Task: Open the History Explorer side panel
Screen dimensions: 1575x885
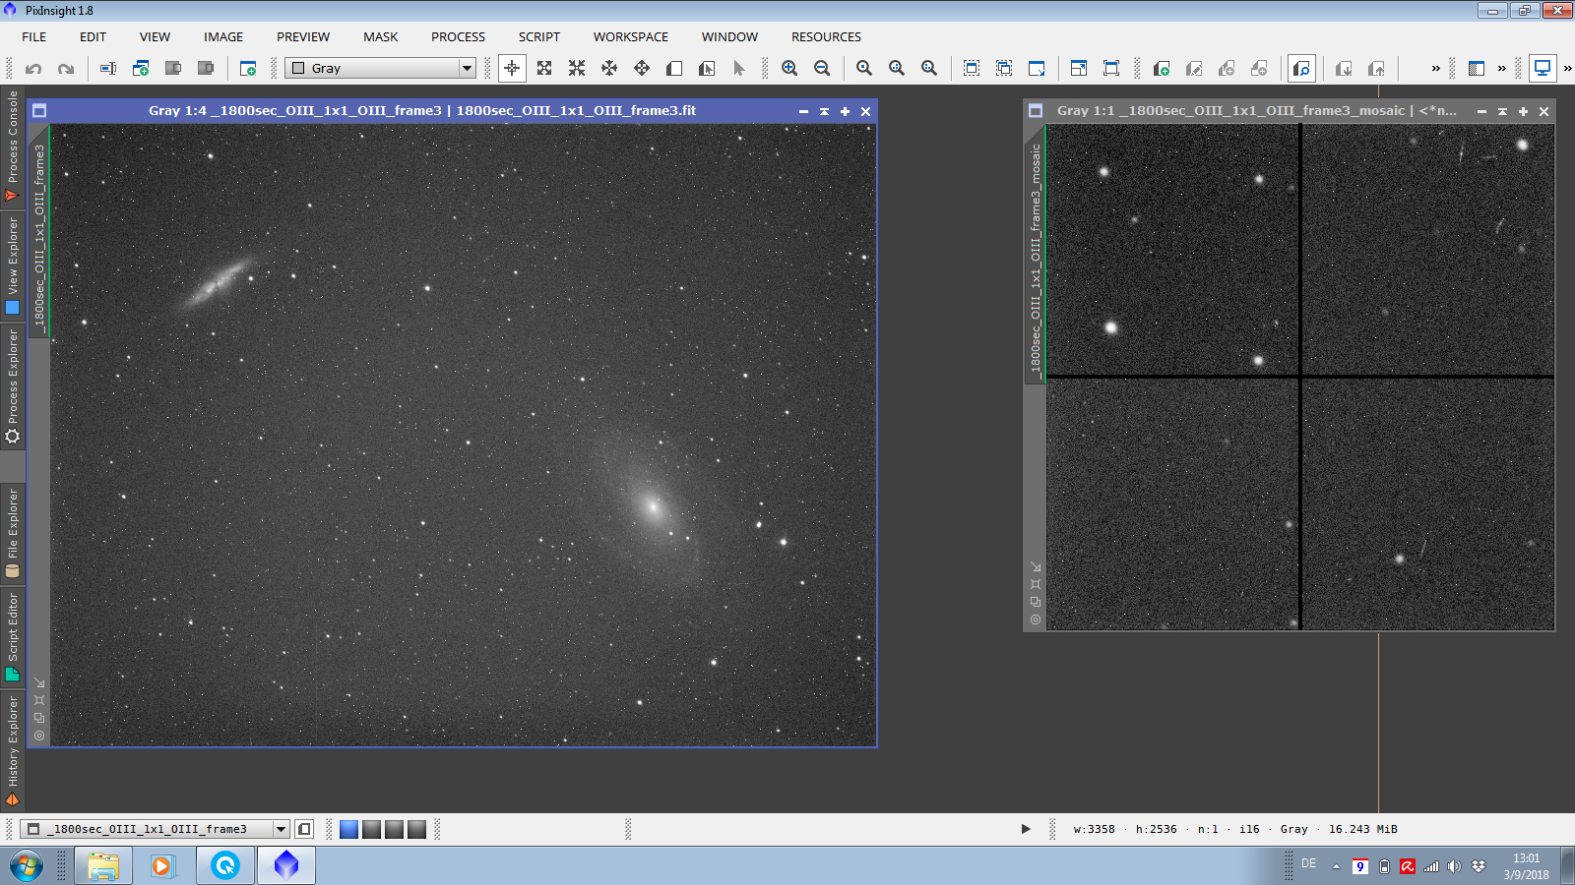Action: (13, 749)
